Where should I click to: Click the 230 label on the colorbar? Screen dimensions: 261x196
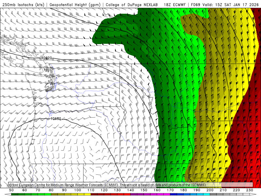tap(250, 190)
